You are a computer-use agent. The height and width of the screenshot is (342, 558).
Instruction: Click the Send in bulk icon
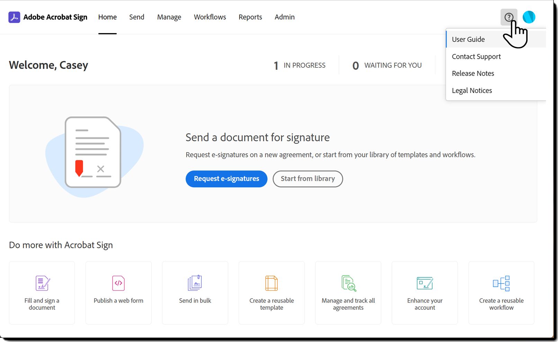click(195, 283)
